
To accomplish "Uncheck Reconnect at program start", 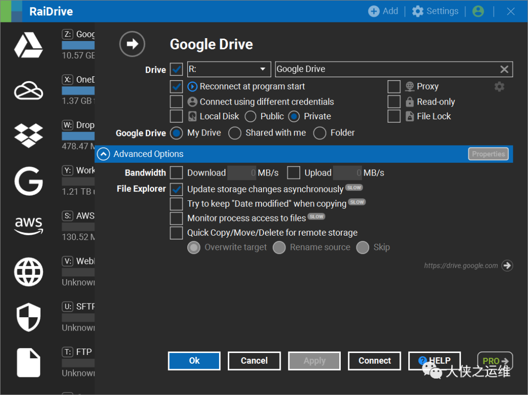I will click(176, 87).
